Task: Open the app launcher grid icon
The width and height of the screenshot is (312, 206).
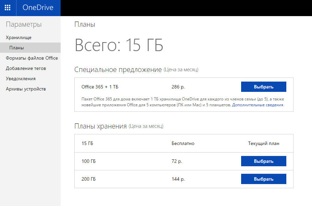Action: [8, 8]
